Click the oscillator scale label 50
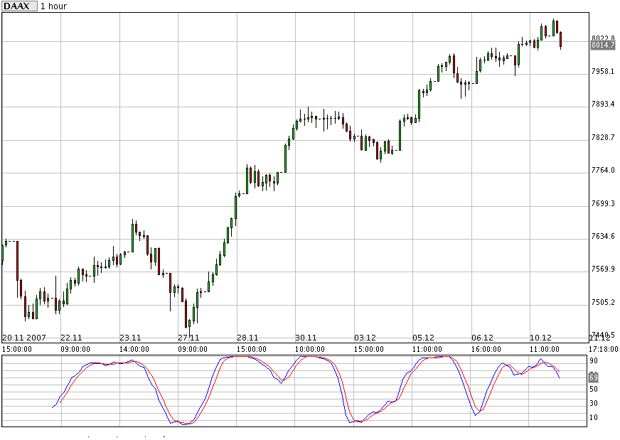Screen dimensions: 620x440 pyautogui.click(x=594, y=389)
